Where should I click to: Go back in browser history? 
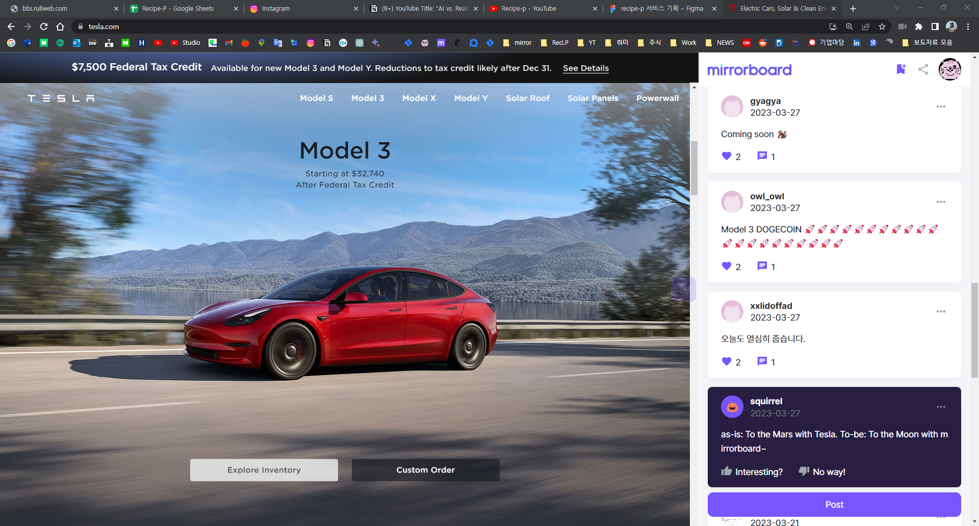pos(11,27)
